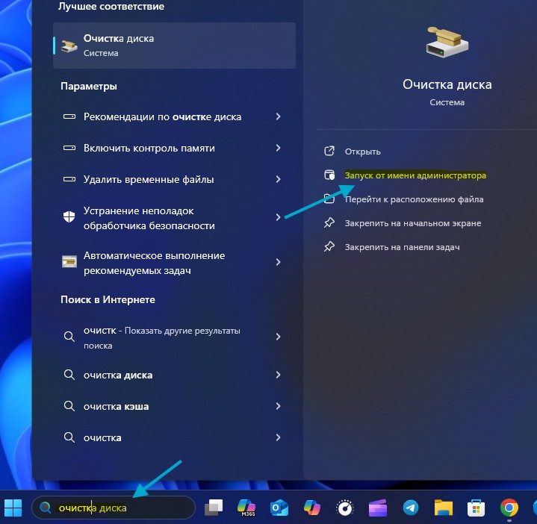Click inside the taskbar search box

coord(114,508)
